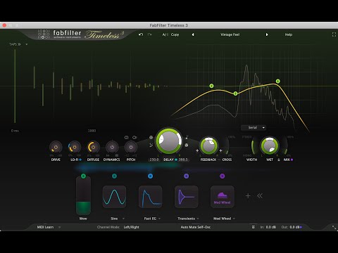The width and height of the screenshot is (338, 253).
Task: Enter full screen mode via corner icon
Action: (x=334, y=34)
